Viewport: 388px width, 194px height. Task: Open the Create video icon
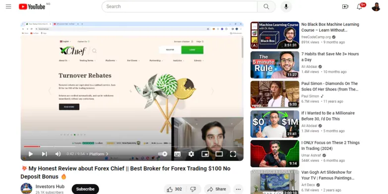click(345, 6)
